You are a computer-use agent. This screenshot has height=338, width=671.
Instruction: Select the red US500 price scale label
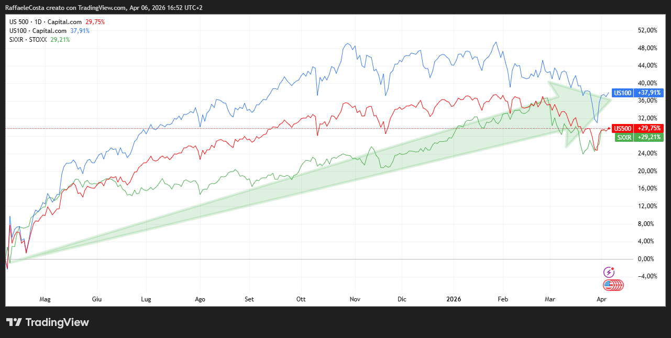click(x=622, y=129)
